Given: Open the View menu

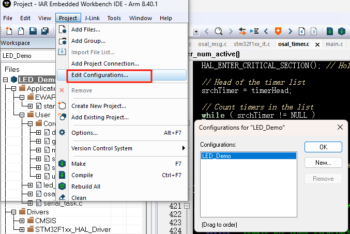Looking at the screenshot, I should click(x=44, y=18).
